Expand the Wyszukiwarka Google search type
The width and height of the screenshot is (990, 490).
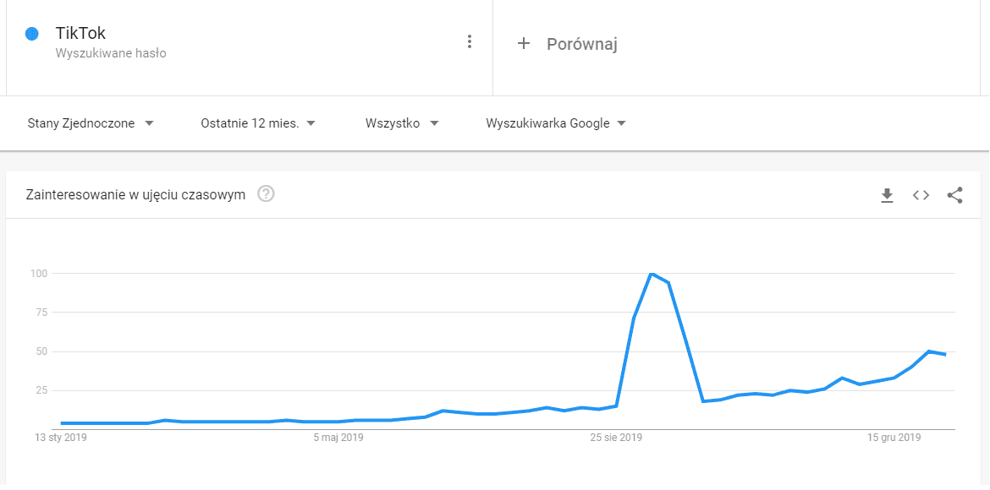click(x=556, y=123)
